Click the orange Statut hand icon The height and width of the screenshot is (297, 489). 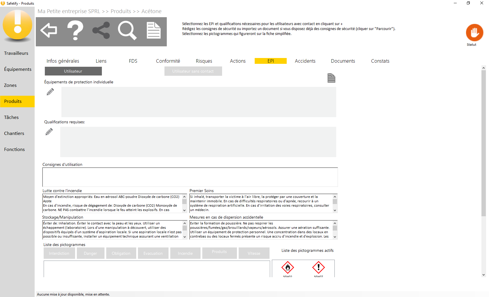(474, 32)
